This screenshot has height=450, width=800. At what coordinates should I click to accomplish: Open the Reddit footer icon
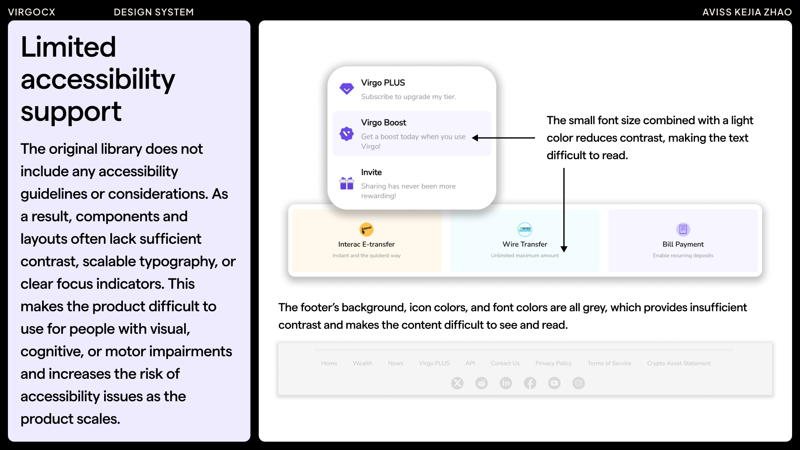pyautogui.click(x=481, y=383)
